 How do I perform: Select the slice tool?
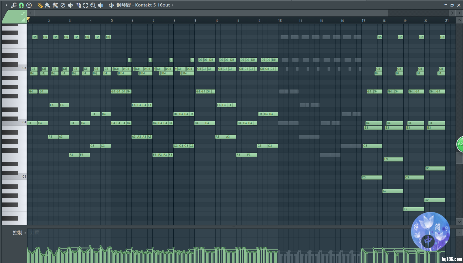coord(78,5)
